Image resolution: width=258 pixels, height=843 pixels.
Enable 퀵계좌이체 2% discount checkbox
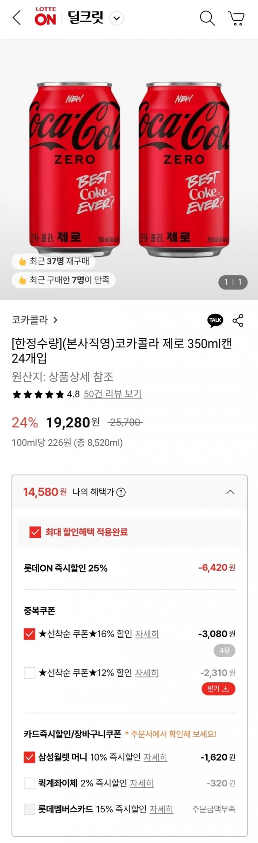pos(30,783)
